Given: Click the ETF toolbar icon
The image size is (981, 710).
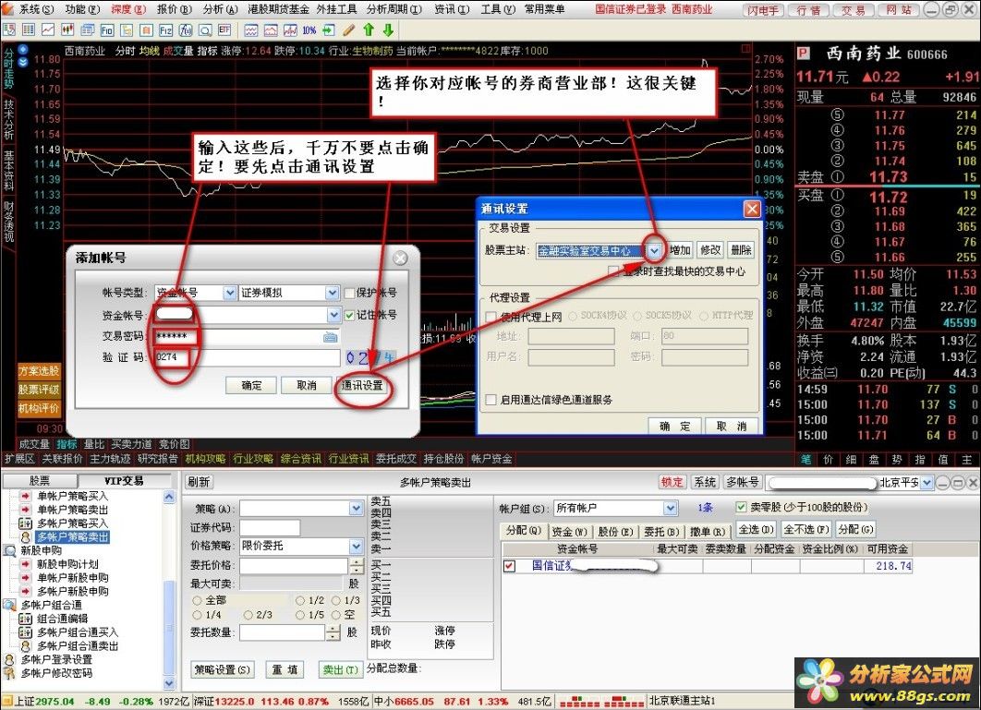Looking at the screenshot, I should pos(224,30).
